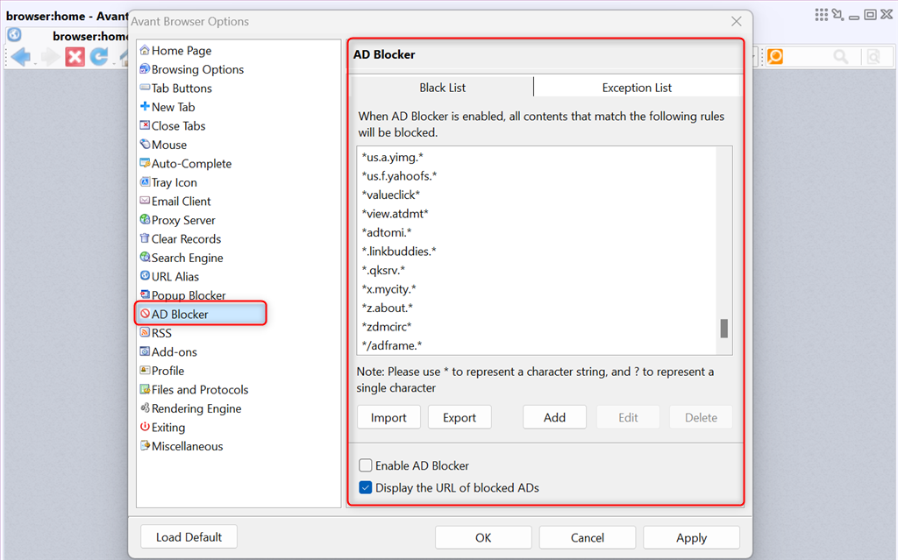This screenshot has height=560, width=898.
Task: Select the *.linkbuddies.* rule
Action: click(x=399, y=252)
